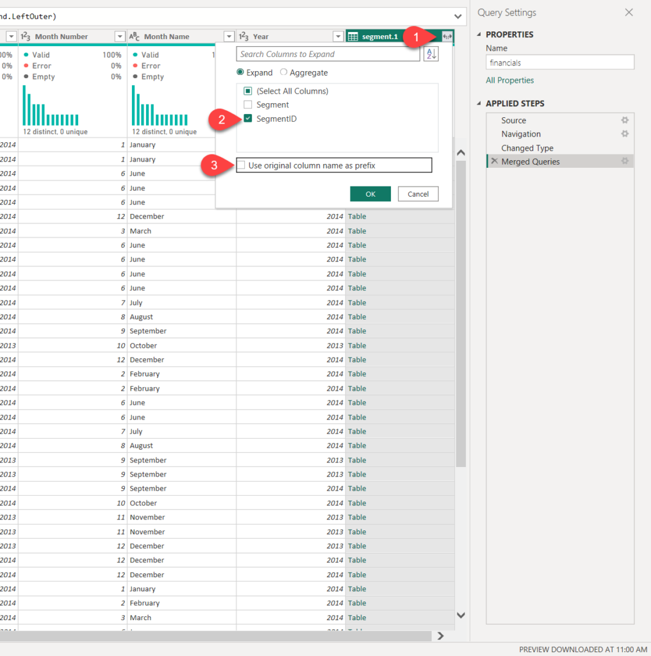This screenshot has width=651, height=656.
Task: Click the Year column header
Action: [261, 37]
